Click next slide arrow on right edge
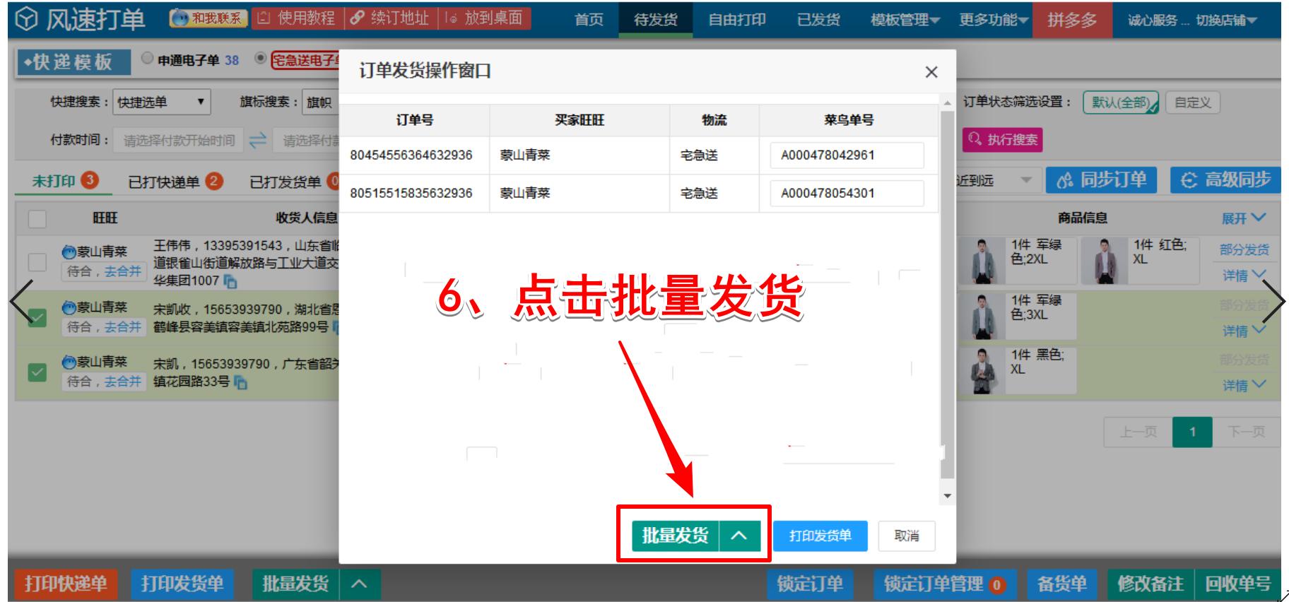The height and width of the screenshot is (602, 1289). click(x=1273, y=302)
